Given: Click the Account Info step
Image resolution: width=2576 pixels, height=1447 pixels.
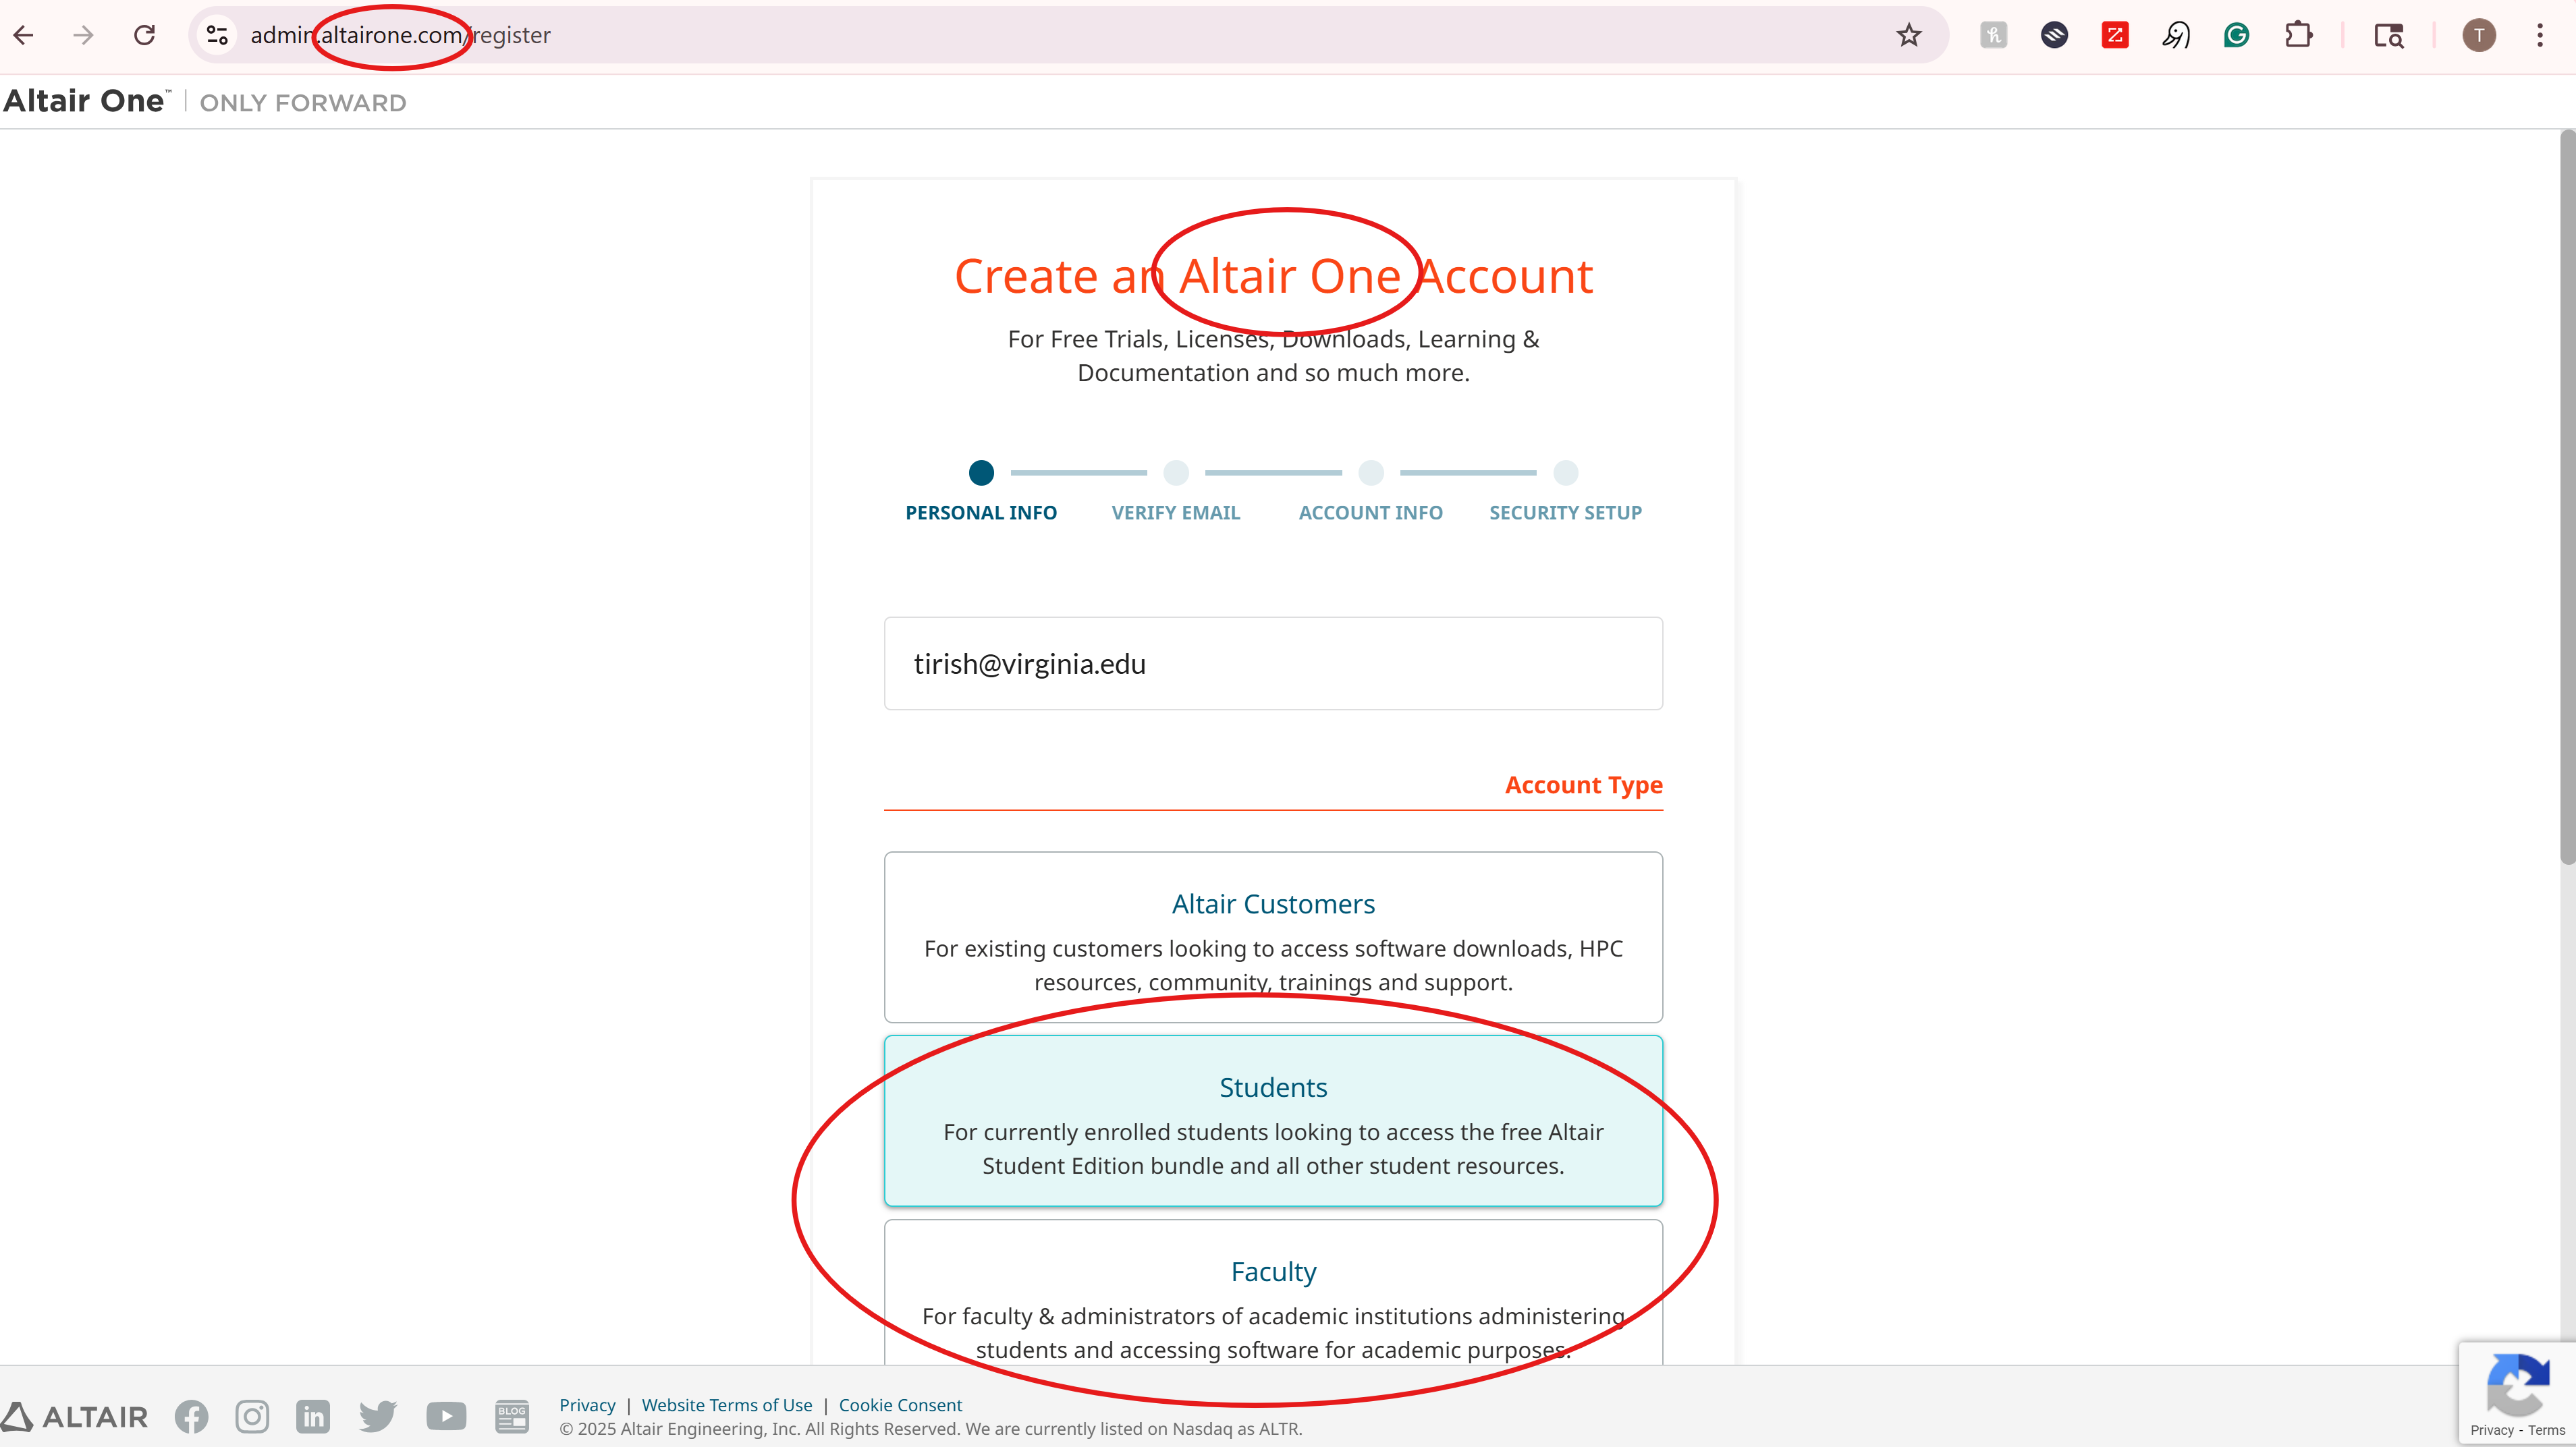Looking at the screenshot, I should (x=1371, y=513).
